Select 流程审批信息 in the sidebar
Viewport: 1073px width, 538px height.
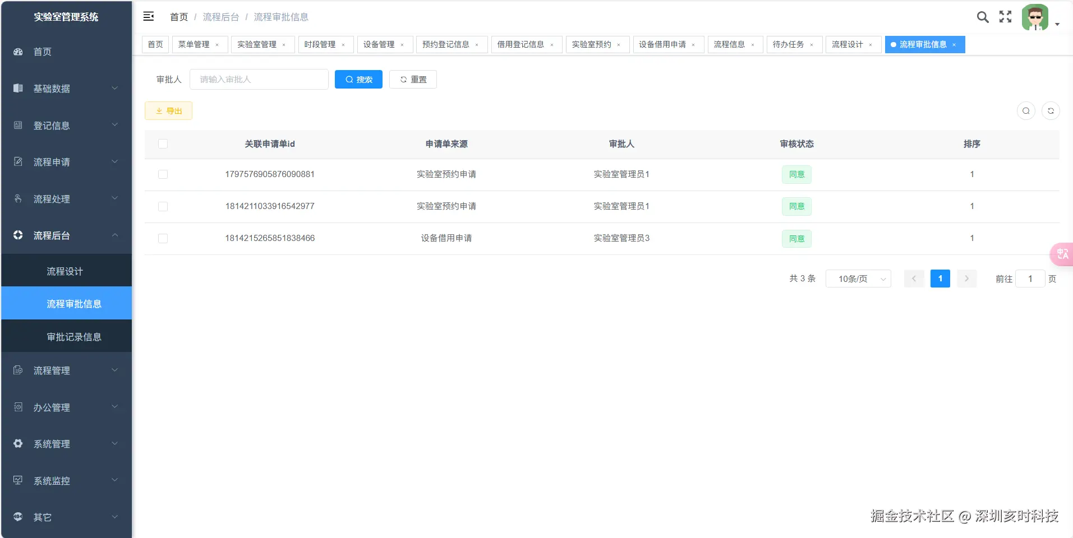[66, 304]
